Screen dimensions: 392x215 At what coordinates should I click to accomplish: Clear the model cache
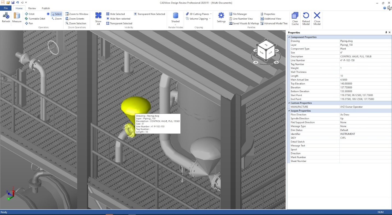tap(295, 19)
